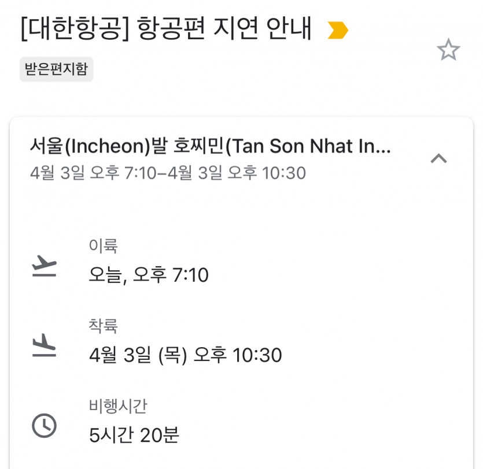
Task: Click arrival time 4월 3일 (목) 오후 10:30
Action: [x=185, y=355]
